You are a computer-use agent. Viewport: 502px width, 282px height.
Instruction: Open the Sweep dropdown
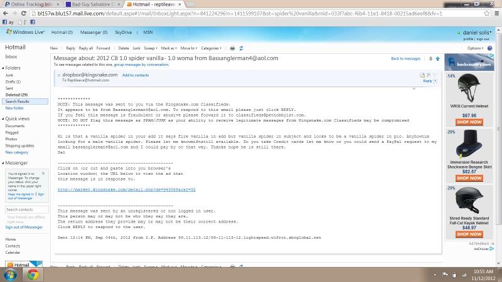point(151,48)
